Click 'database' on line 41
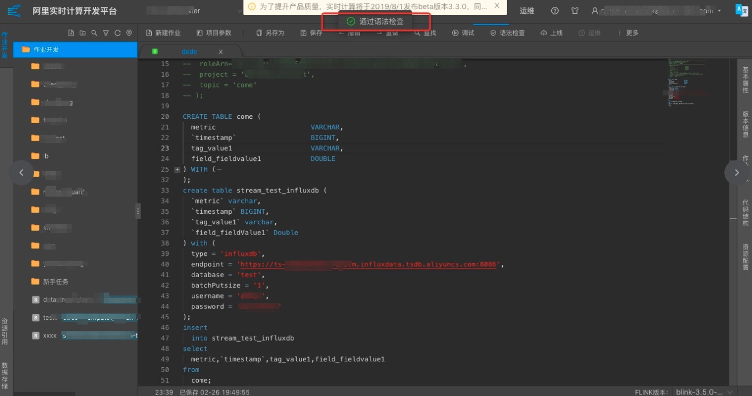The width and height of the screenshot is (752, 396). pyautogui.click(x=208, y=275)
